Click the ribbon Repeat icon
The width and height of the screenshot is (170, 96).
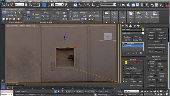[74, 13]
